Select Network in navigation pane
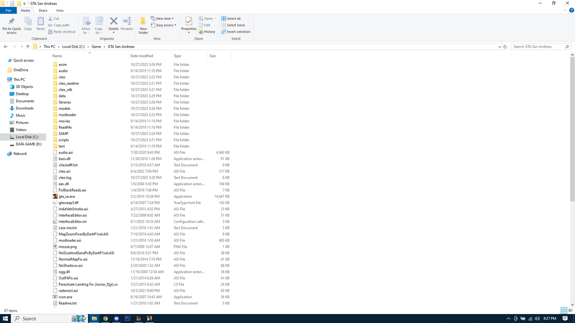 [x=20, y=153]
